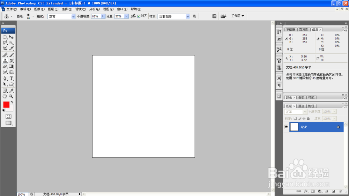Open the 滤镜 Filter menu
This screenshot has width=349, height=196.
point(80,9)
